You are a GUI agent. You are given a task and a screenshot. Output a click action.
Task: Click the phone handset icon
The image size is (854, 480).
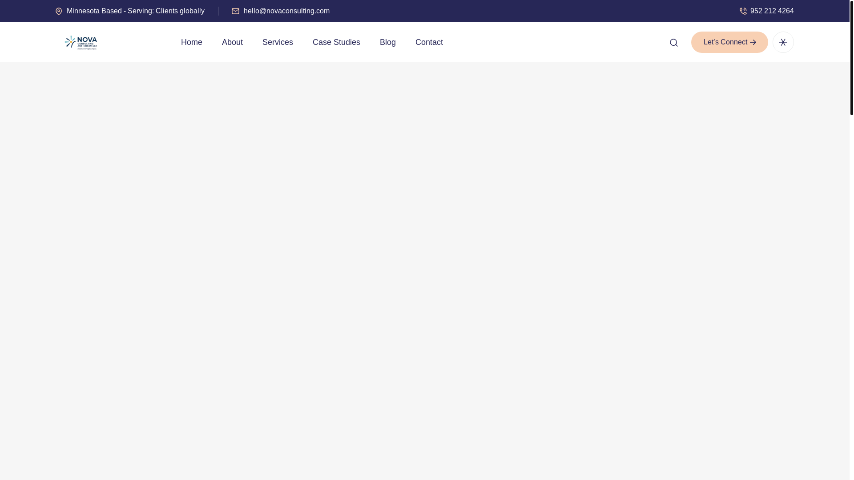point(743,11)
